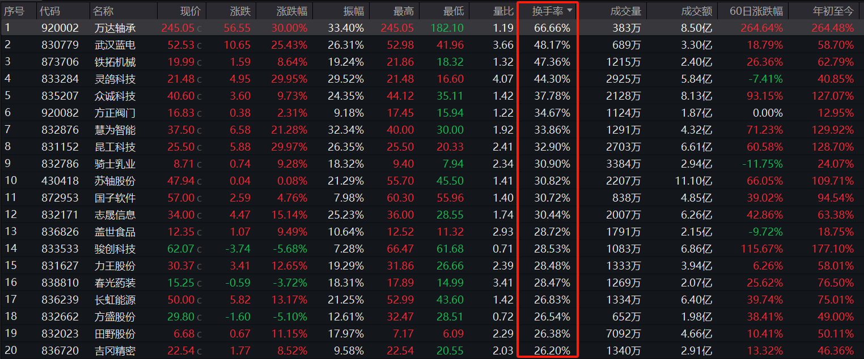Sort by 成交量 column header
Image resolution: width=864 pixels, height=359 pixels.
pos(626,11)
